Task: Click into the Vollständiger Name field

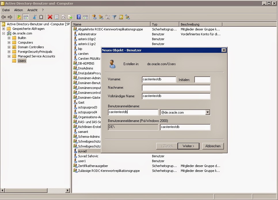Action: pos(176,96)
